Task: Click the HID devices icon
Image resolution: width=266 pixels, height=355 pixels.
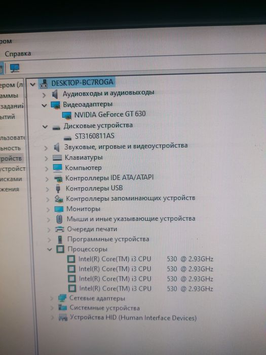Action: [63, 318]
